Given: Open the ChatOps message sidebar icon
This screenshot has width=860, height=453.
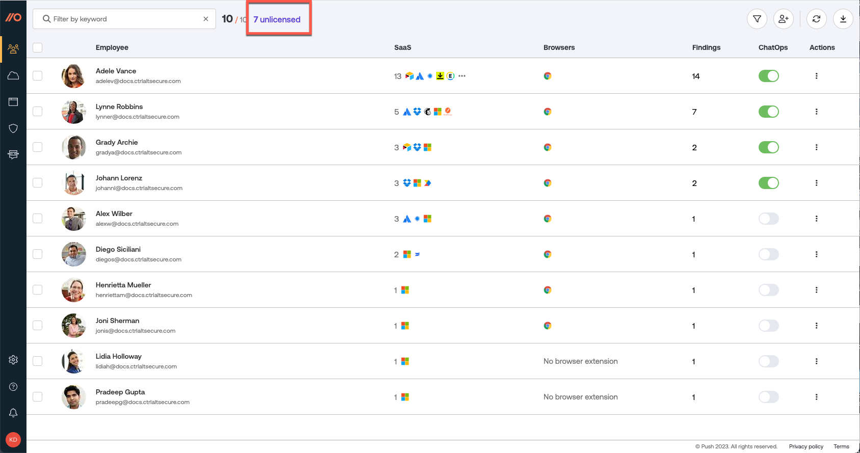Looking at the screenshot, I should [13, 154].
